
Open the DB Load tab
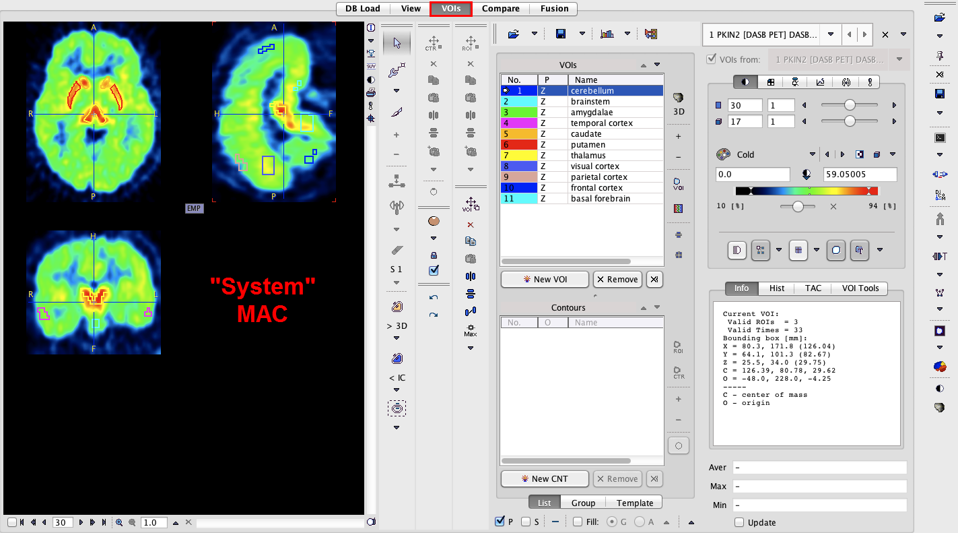[363, 9]
